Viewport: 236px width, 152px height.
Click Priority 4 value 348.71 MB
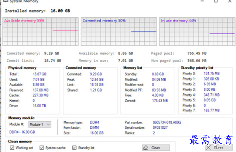[212, 95]
